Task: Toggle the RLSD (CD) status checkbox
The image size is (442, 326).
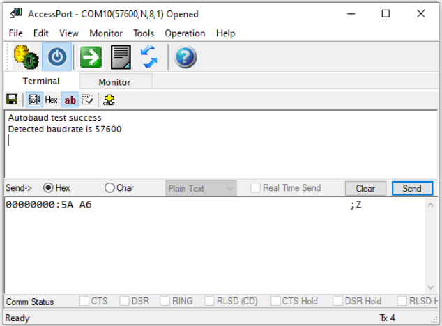Action: tap(209, 301)
